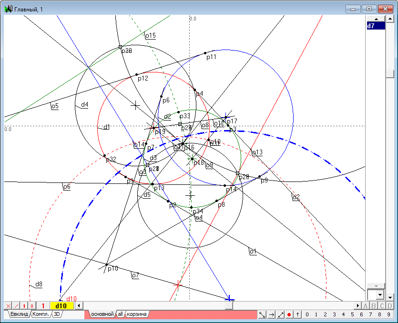
Task: Click the horizontal scrollbar thumb
Action: pyautogui.click(x=229, y=305)
